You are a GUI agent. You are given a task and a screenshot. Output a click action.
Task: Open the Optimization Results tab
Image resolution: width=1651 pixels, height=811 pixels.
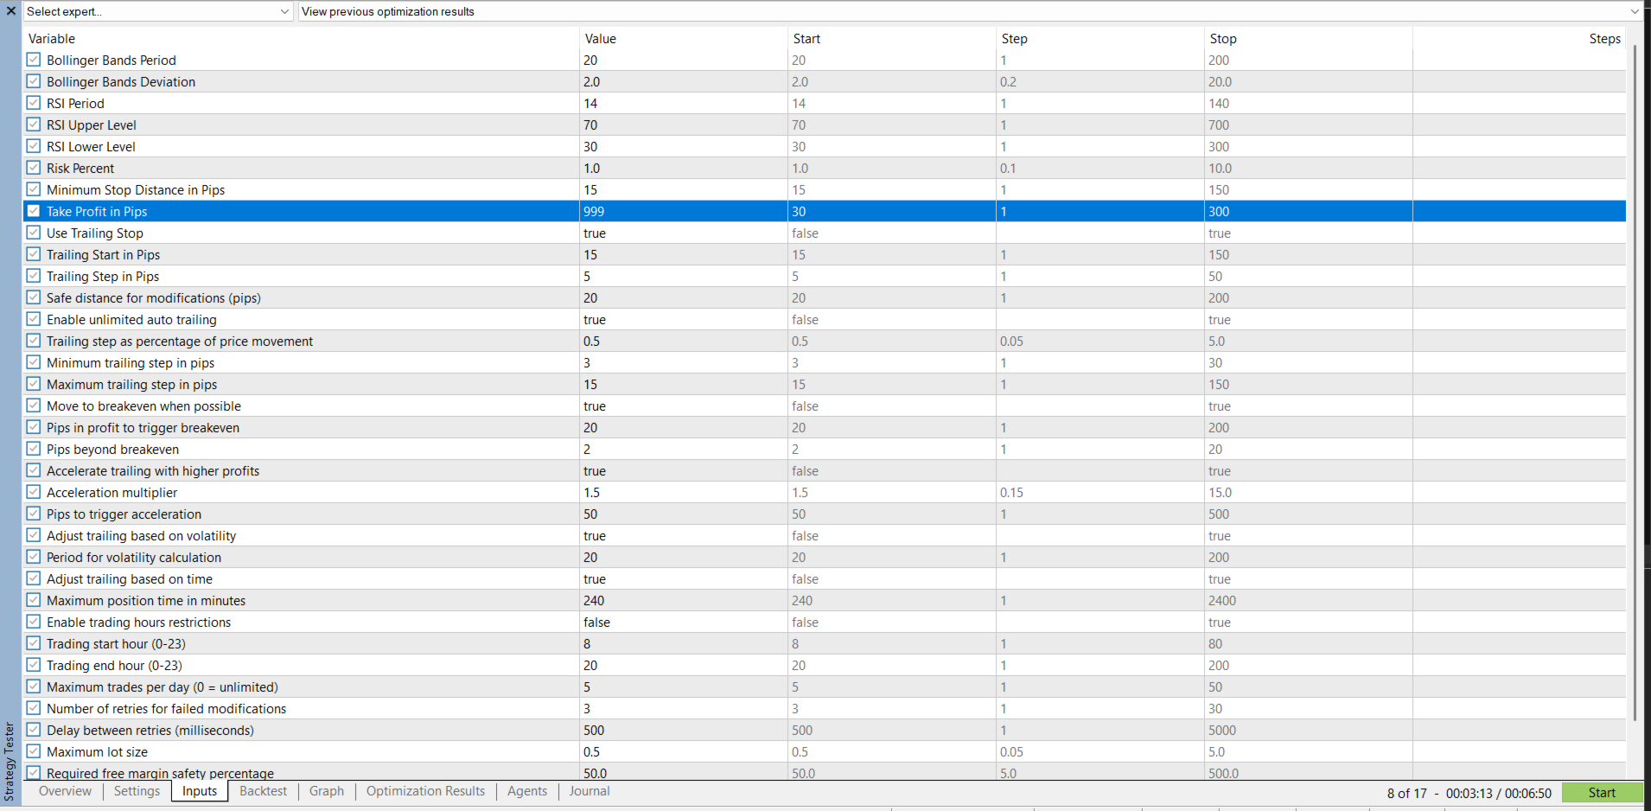(x=425, y=791)
